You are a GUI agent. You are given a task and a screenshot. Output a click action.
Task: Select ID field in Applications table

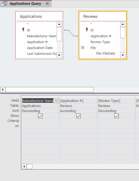coord(29,30)
